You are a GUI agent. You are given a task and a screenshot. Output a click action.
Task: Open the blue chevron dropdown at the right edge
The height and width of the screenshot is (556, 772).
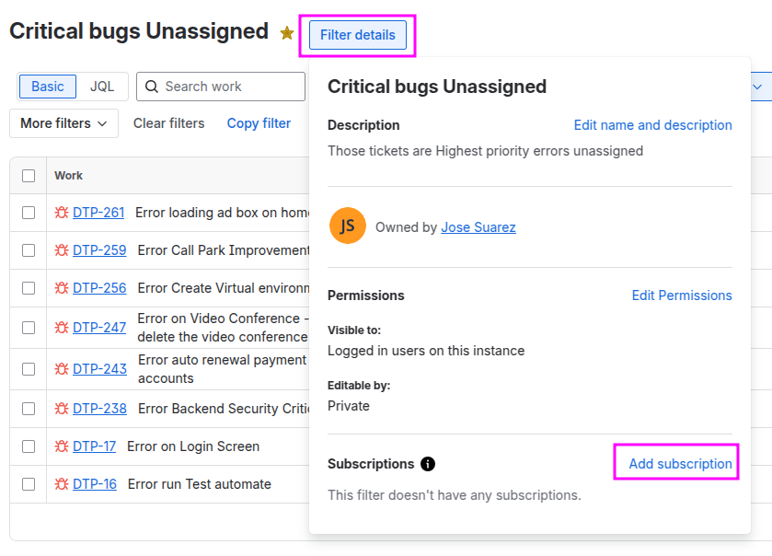pyautogui.click(x=761, y=87)
